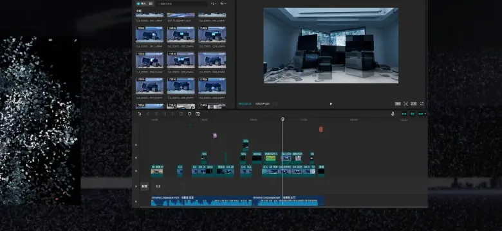
Task: Select the purple marker on the timeline
Action: point(215,135)
